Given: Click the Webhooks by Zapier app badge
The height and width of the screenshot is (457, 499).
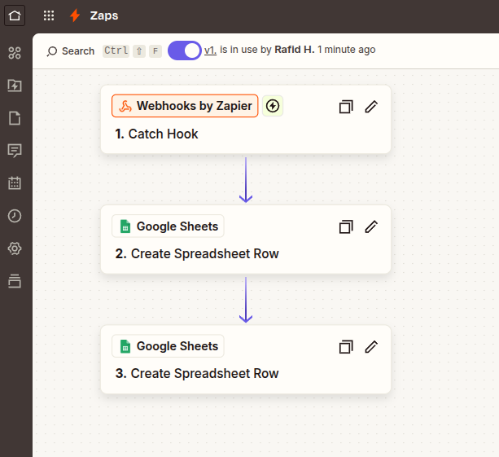Looking at the screenshot, I should point(185,106).
